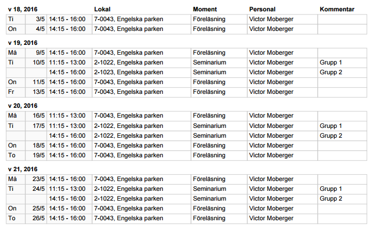Click the 19/5 Thursday date cell
Viewport: 371px width, 229px height.
coord(36,155)
